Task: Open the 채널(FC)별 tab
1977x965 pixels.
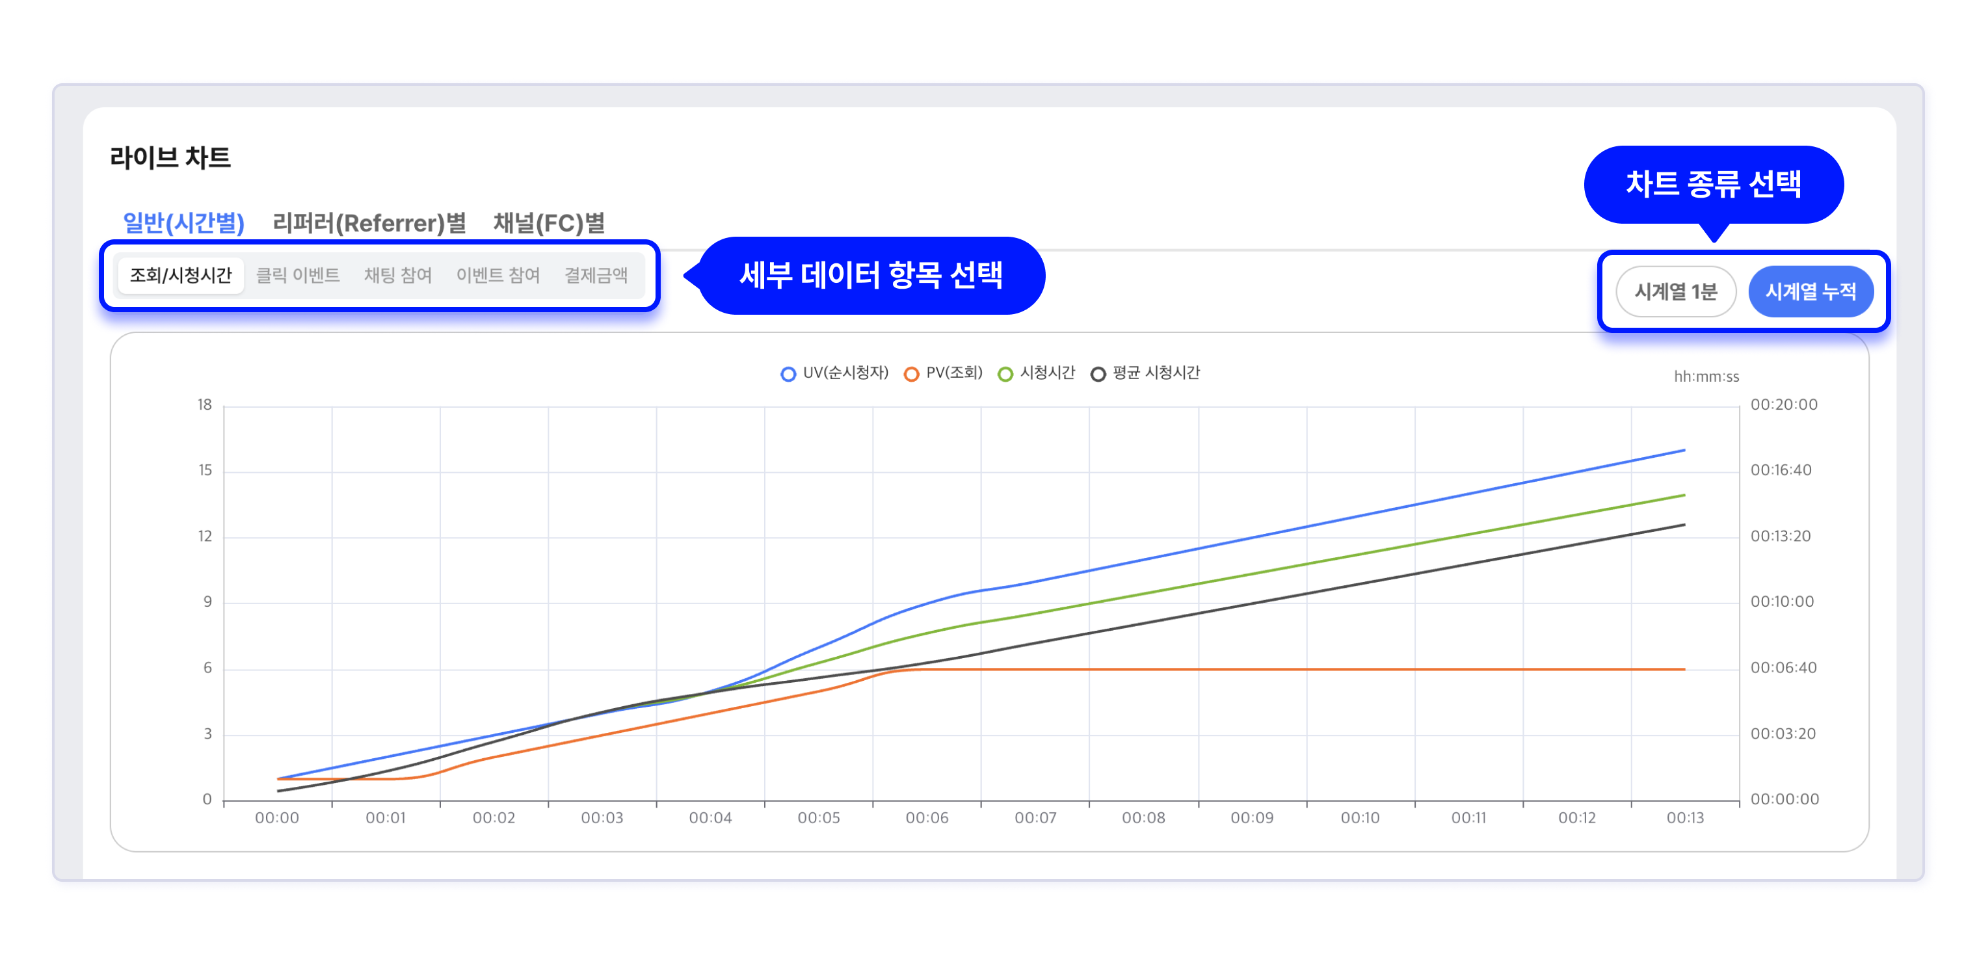Action: pyautogui.click(x=549, y=222)
